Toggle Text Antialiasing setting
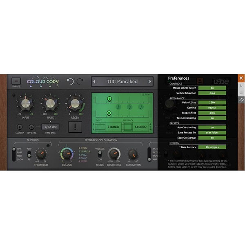The image size is (245, 245). (x=212, y=118)
